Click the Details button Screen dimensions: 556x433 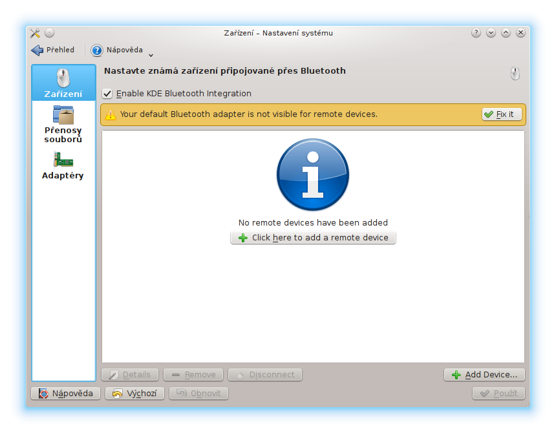[130, 375]
